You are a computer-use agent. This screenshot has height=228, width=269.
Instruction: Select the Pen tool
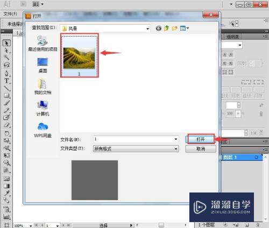pos(6,73)
